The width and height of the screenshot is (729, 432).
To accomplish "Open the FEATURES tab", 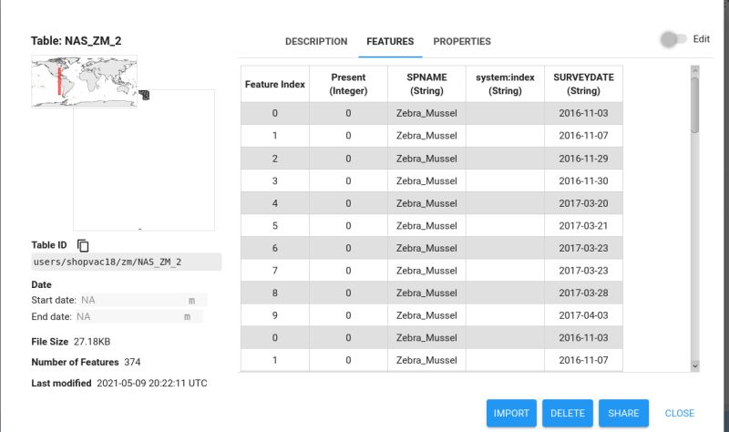I will (x=390, y=41).
